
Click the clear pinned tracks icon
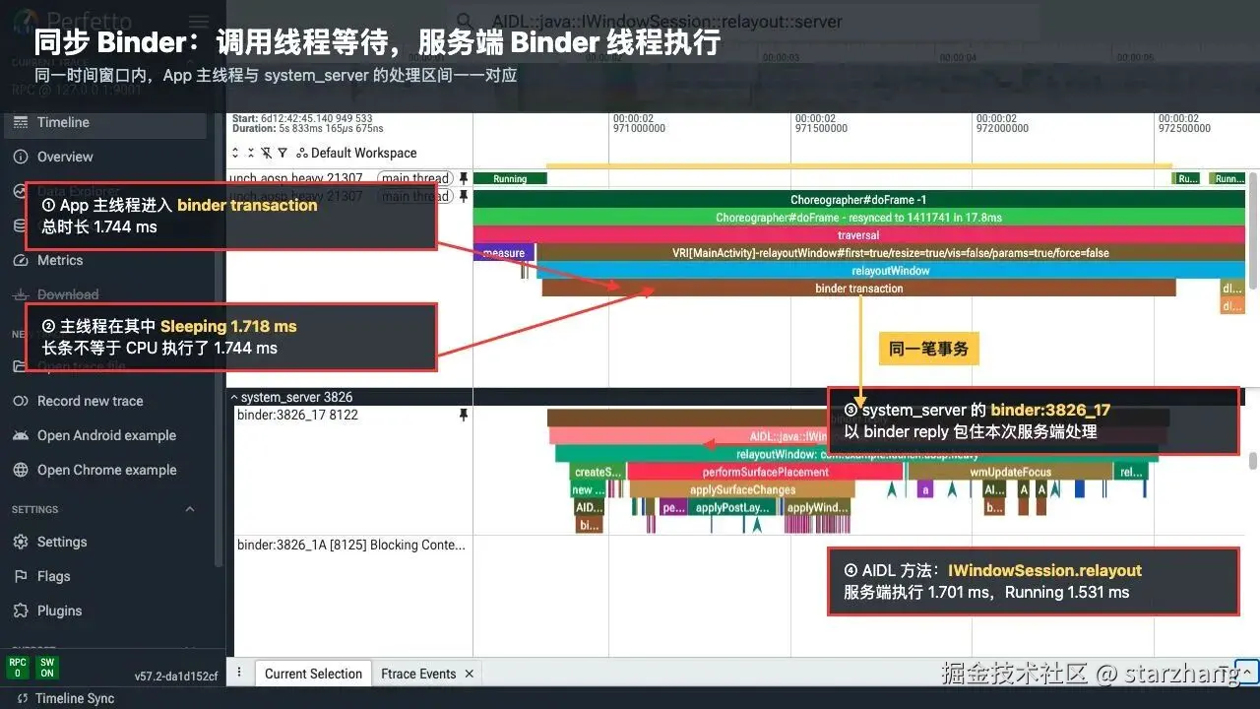tap(267, 153)
